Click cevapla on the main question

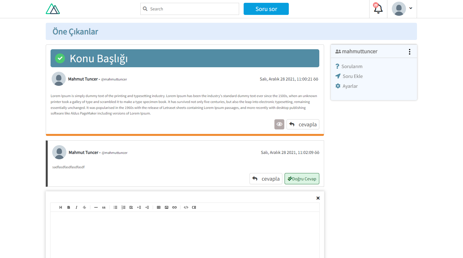tap(303, 124)
